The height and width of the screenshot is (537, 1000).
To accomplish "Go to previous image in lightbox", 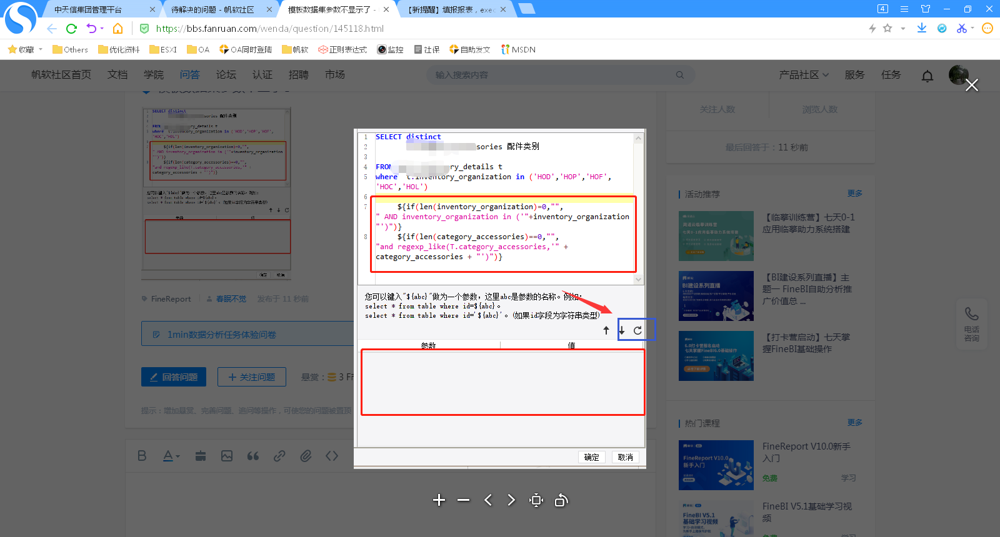I will point(488,500).
